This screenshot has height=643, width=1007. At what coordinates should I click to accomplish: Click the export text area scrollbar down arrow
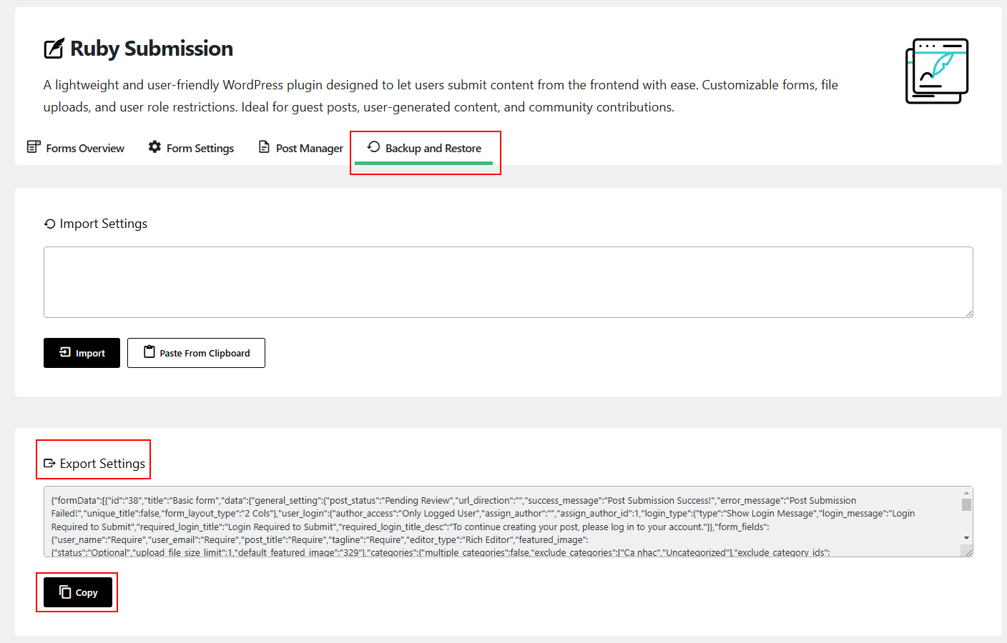966,538
